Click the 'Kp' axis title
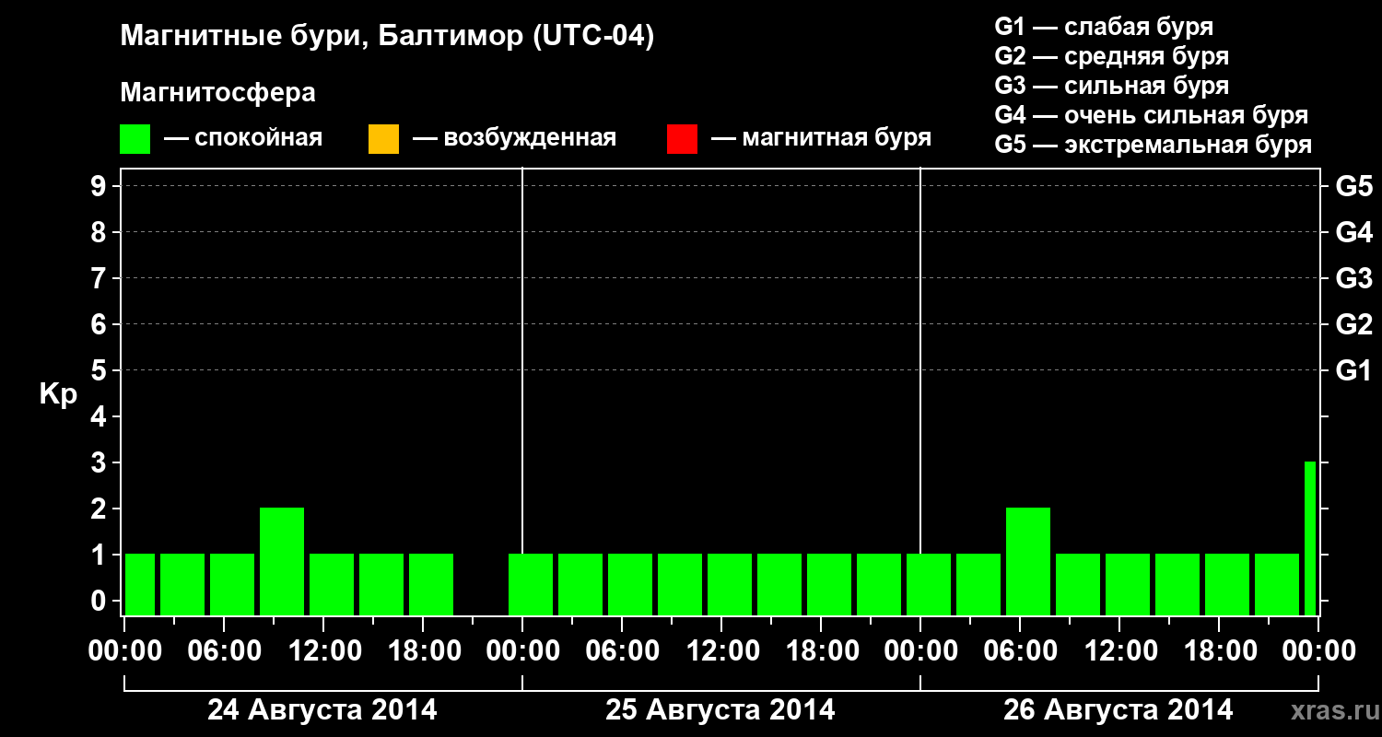The image size is (1382, 737). 58,394
